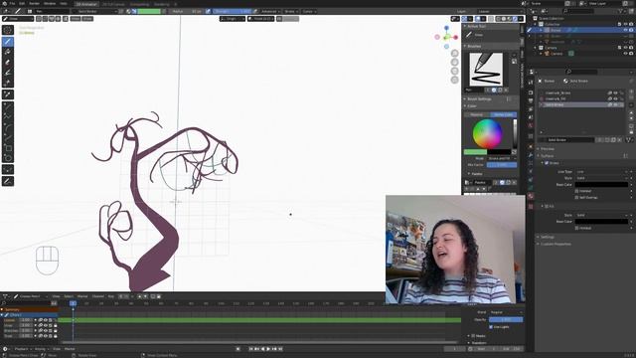Select the Interpolate tool
The image size is (636, 358).
[8, 170]
